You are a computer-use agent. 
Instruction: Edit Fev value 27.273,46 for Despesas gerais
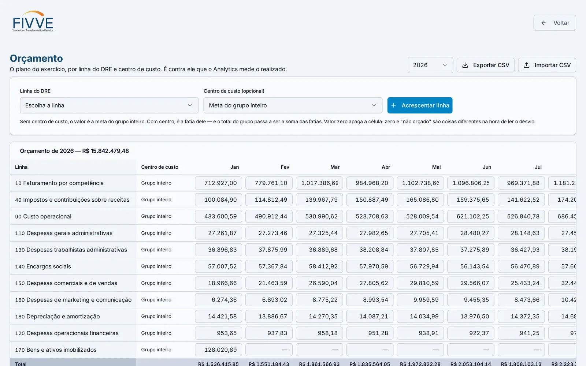click(269, 233)
